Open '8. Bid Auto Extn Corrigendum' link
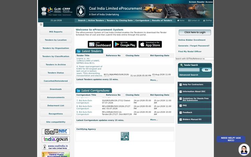Image resolution: width=251 pixels, height=157 pixels. (84, 107)
